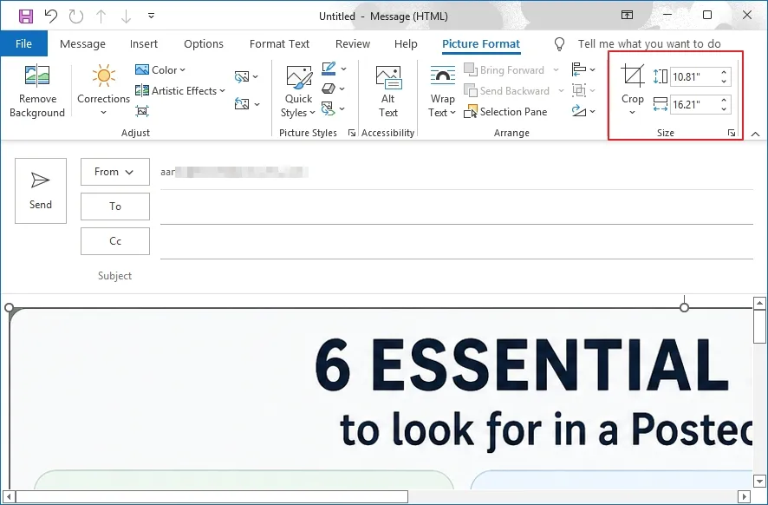Image resolution: width=768 pixels, height=505 pixels.
Task: Click the Align Objects icon
Action: click(x=579, y=69)
